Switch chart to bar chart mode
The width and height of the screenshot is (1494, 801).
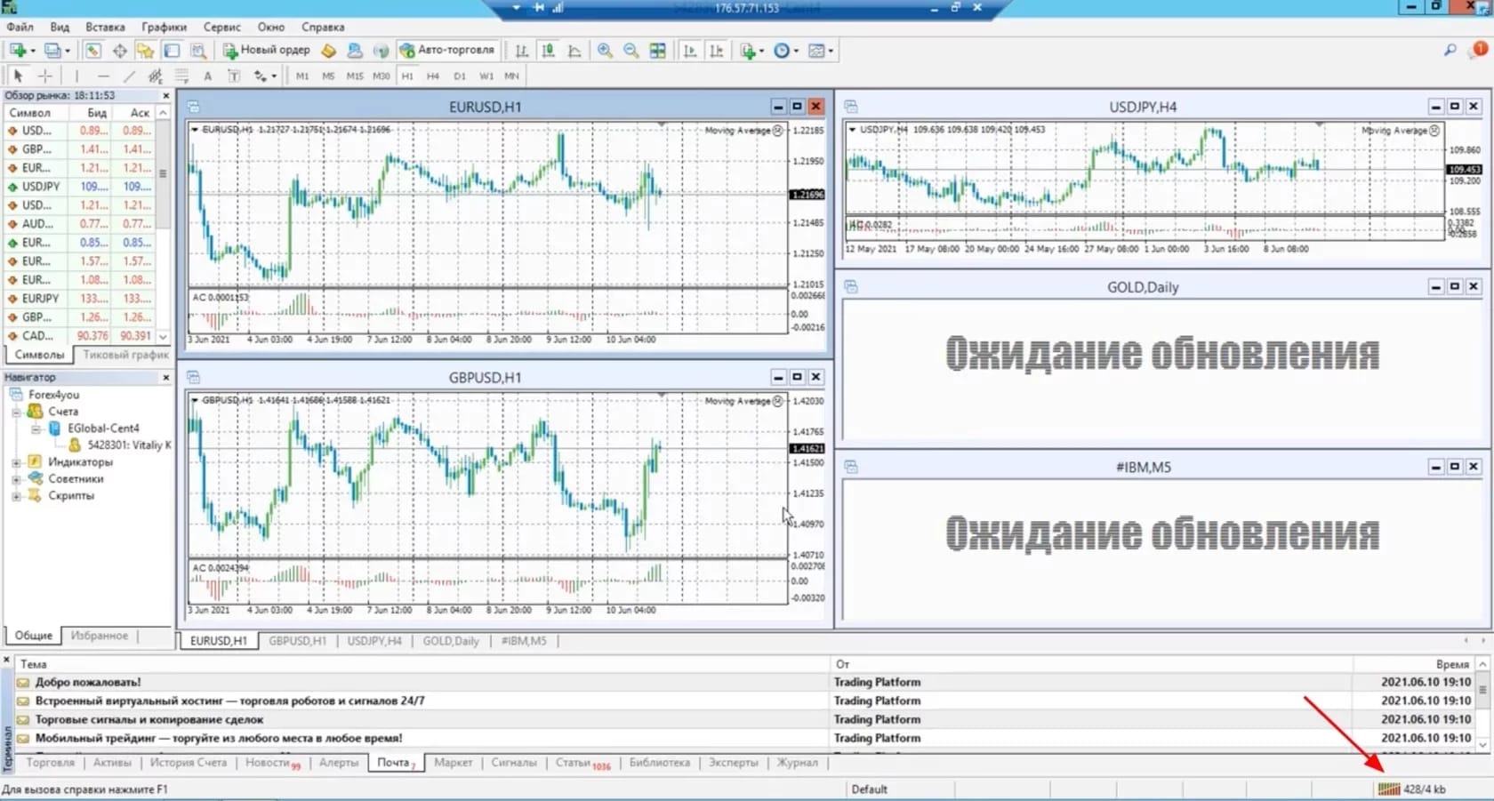pos(522,51)
